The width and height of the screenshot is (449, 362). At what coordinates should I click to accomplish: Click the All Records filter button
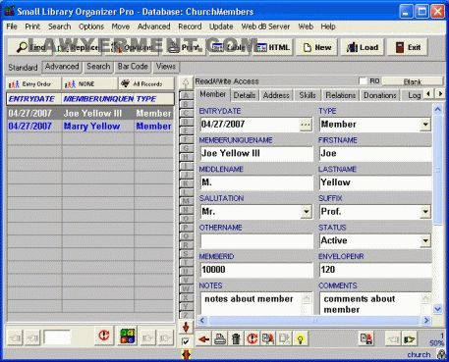[146, 84]
